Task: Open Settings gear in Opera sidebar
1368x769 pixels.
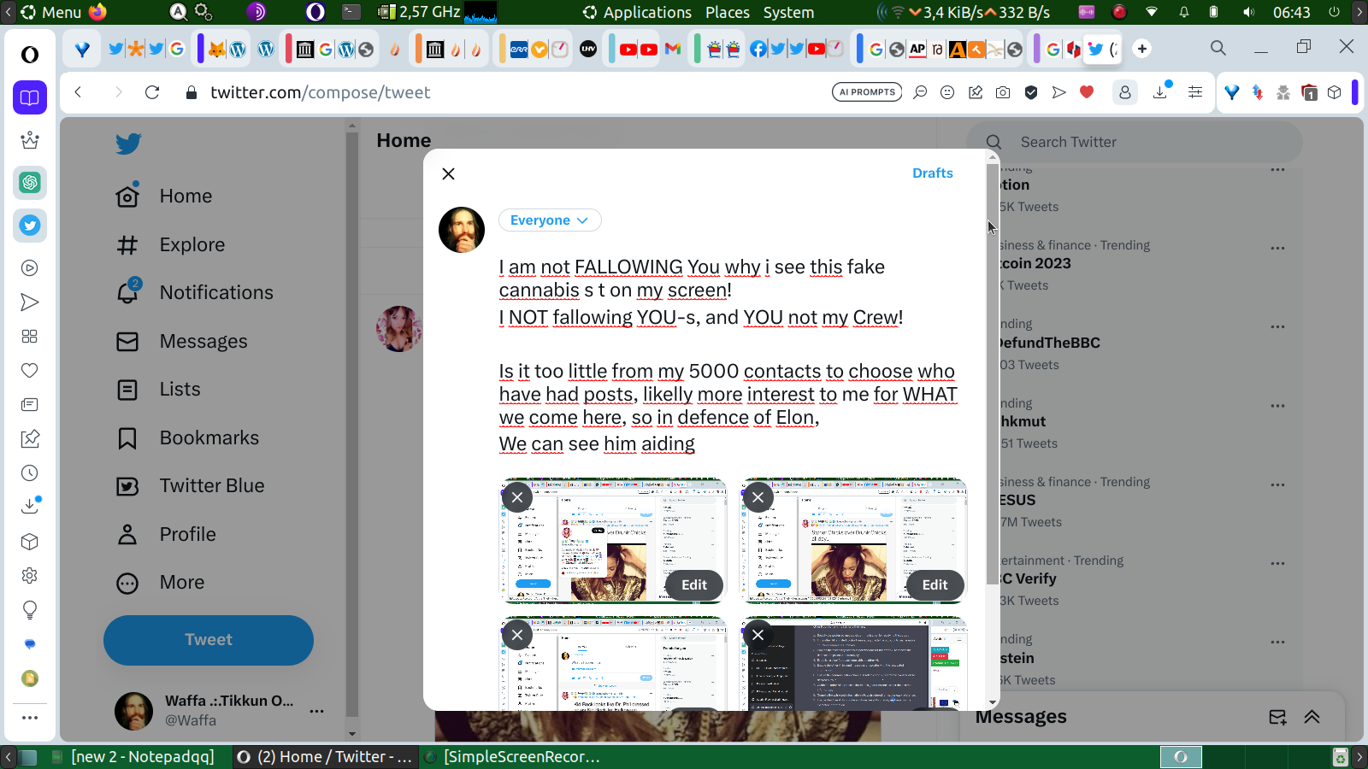Action: [30, 576]
